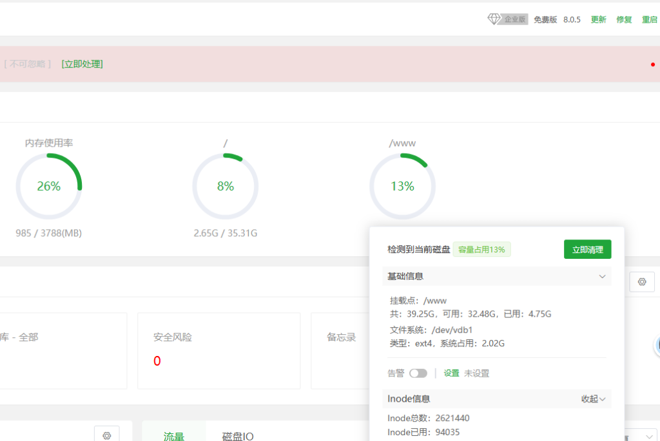
Task: Click version number 8.0.5
Action: point(572,19)
